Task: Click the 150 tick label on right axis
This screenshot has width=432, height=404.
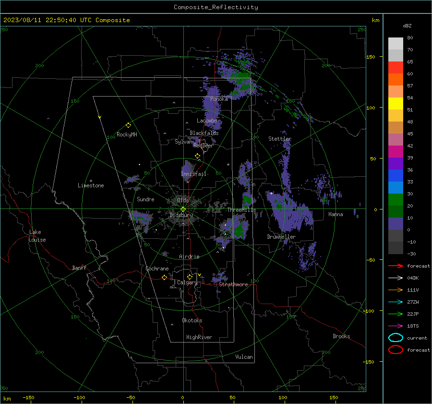Action: (371, 57)
